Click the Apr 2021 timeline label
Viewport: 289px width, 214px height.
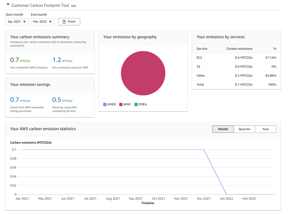click(22, 199)
